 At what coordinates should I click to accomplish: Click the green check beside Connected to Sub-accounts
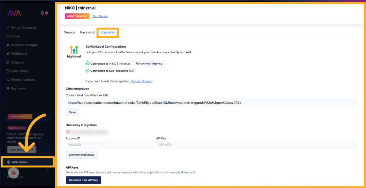(88, 71)
